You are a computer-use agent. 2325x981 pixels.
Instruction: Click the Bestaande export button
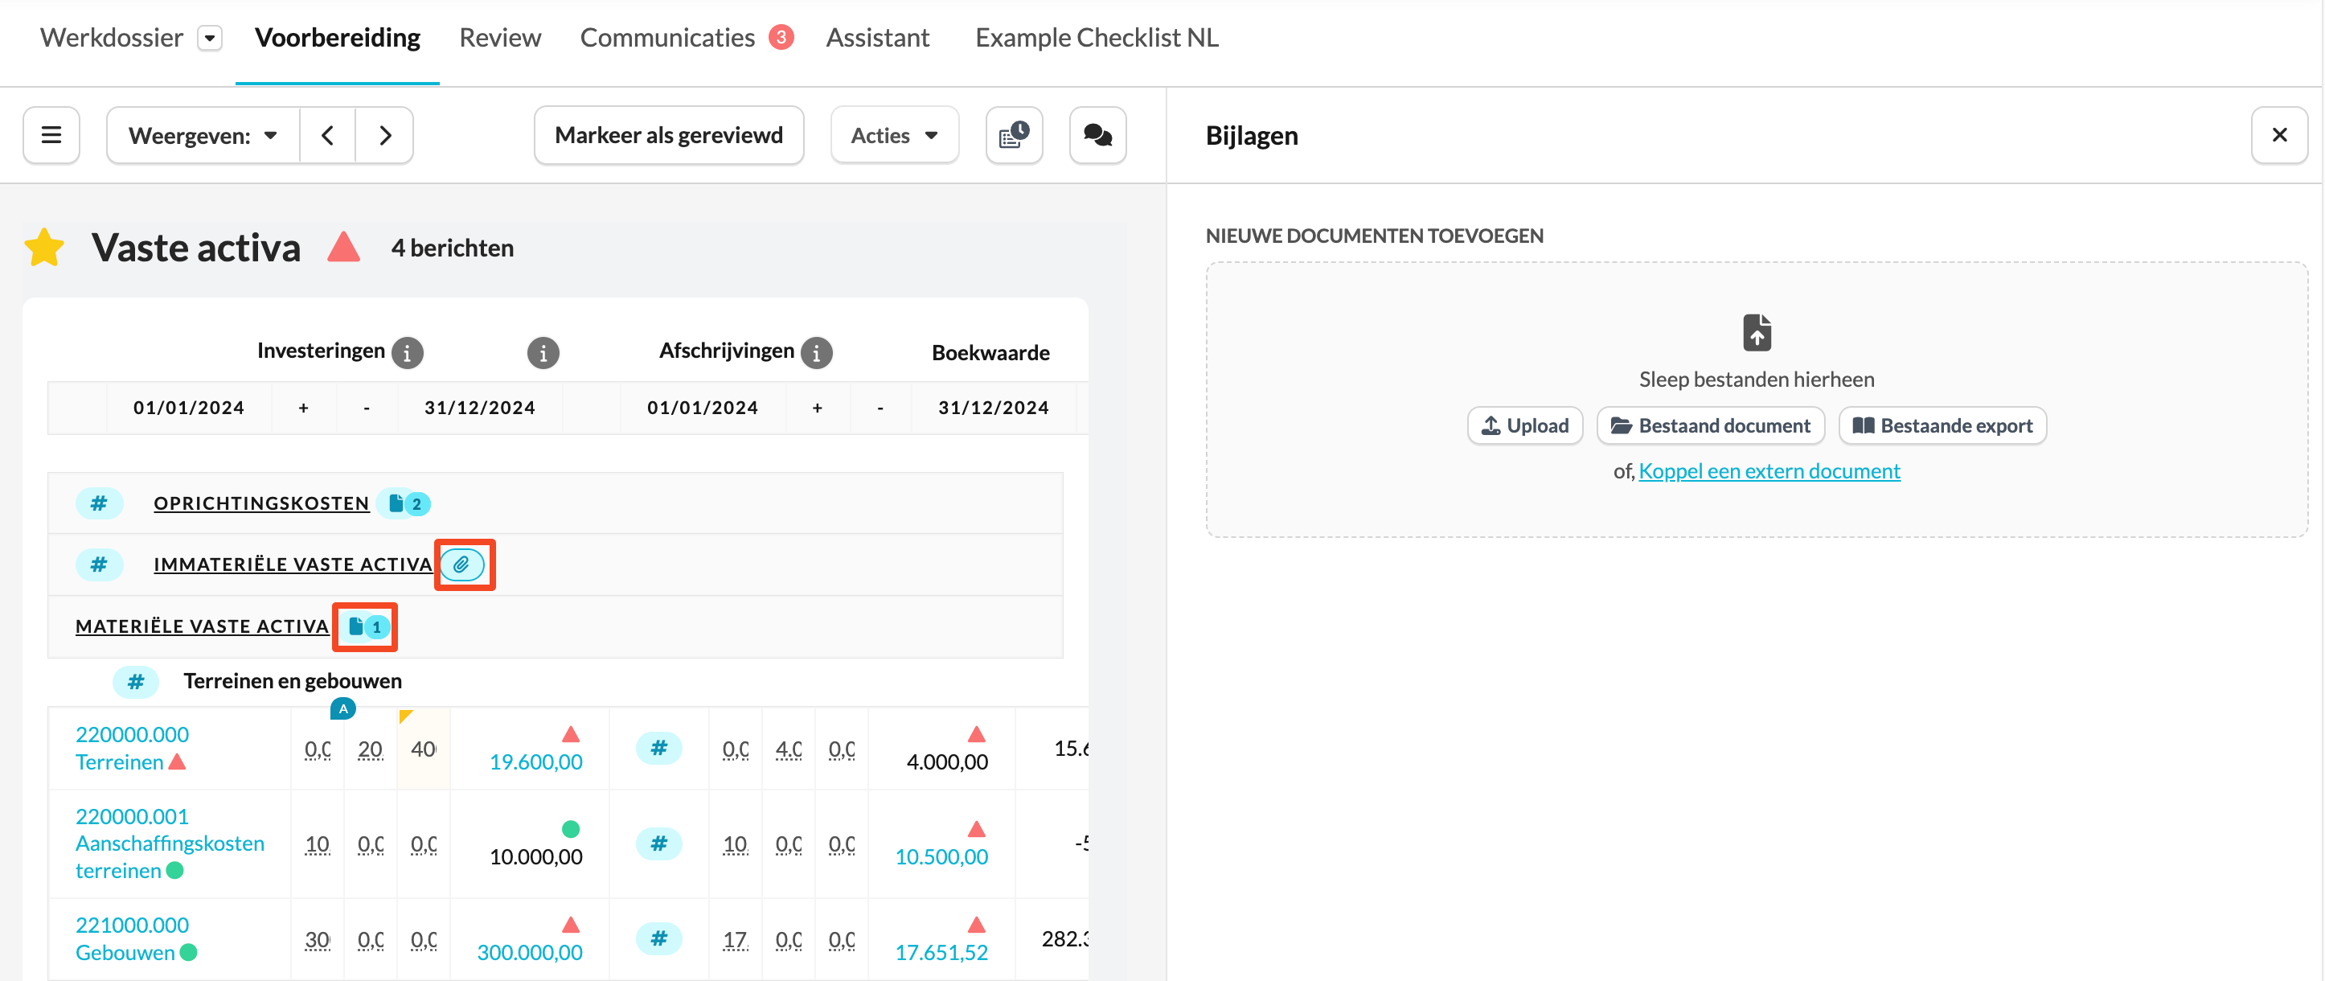tap(1942, 426)
